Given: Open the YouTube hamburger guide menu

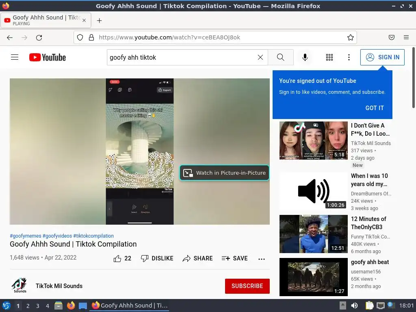Looking at the screenshot, I should (x=15, y=57).
